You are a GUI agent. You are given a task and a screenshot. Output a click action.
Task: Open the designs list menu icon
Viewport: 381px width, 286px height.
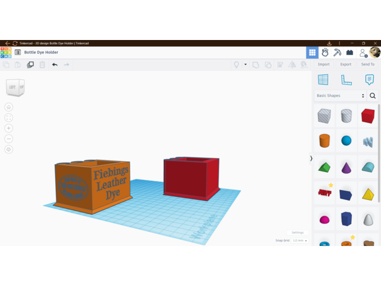18,53
